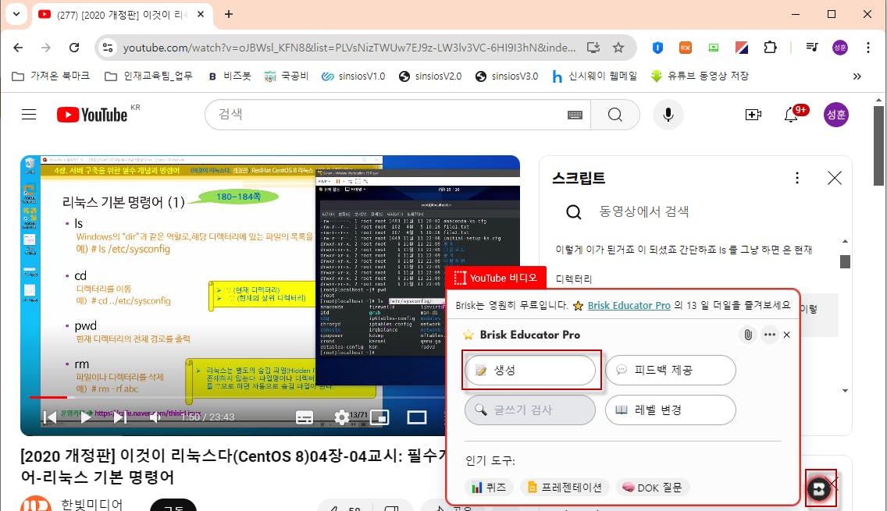Open Brisk more options ellipsis
This screenshot has height=511, width=887.
769,335
